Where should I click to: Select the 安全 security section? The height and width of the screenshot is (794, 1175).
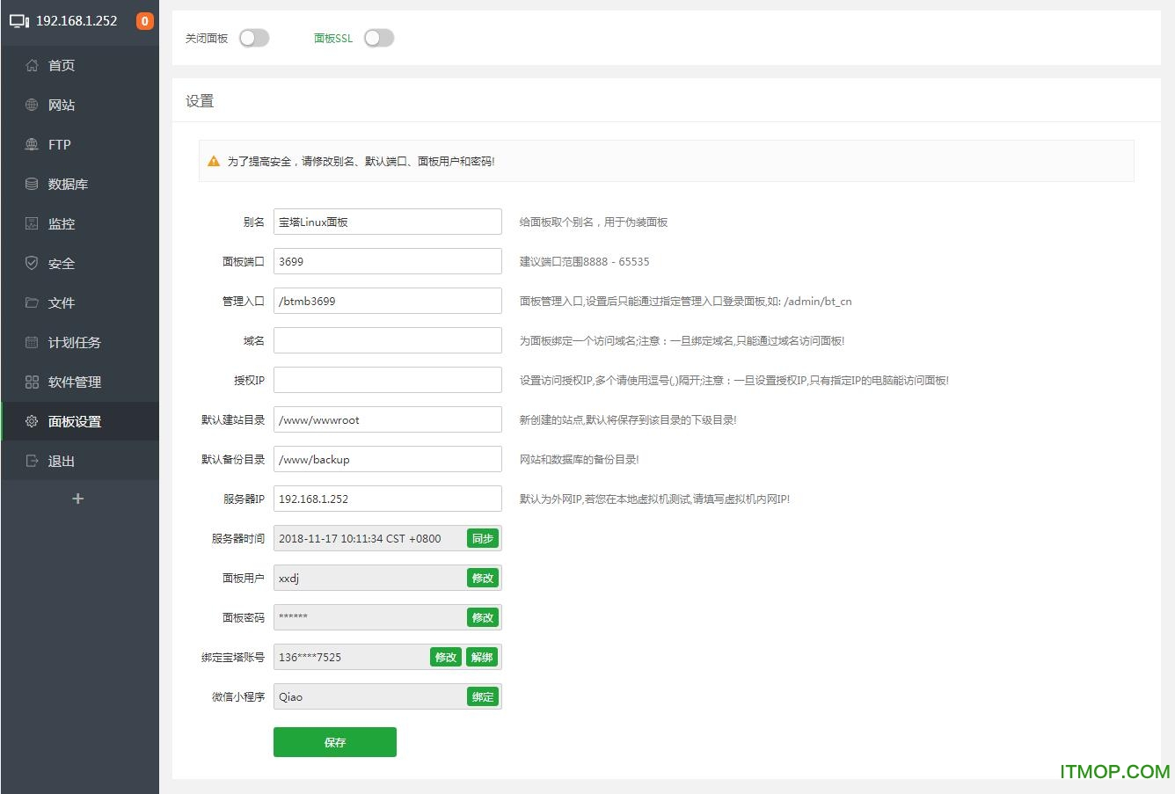[x=60, y=263]
